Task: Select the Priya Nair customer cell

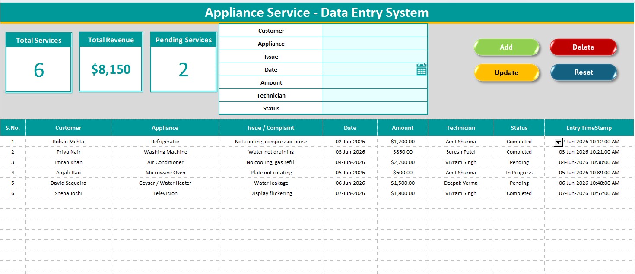Action: coord(68,152)
